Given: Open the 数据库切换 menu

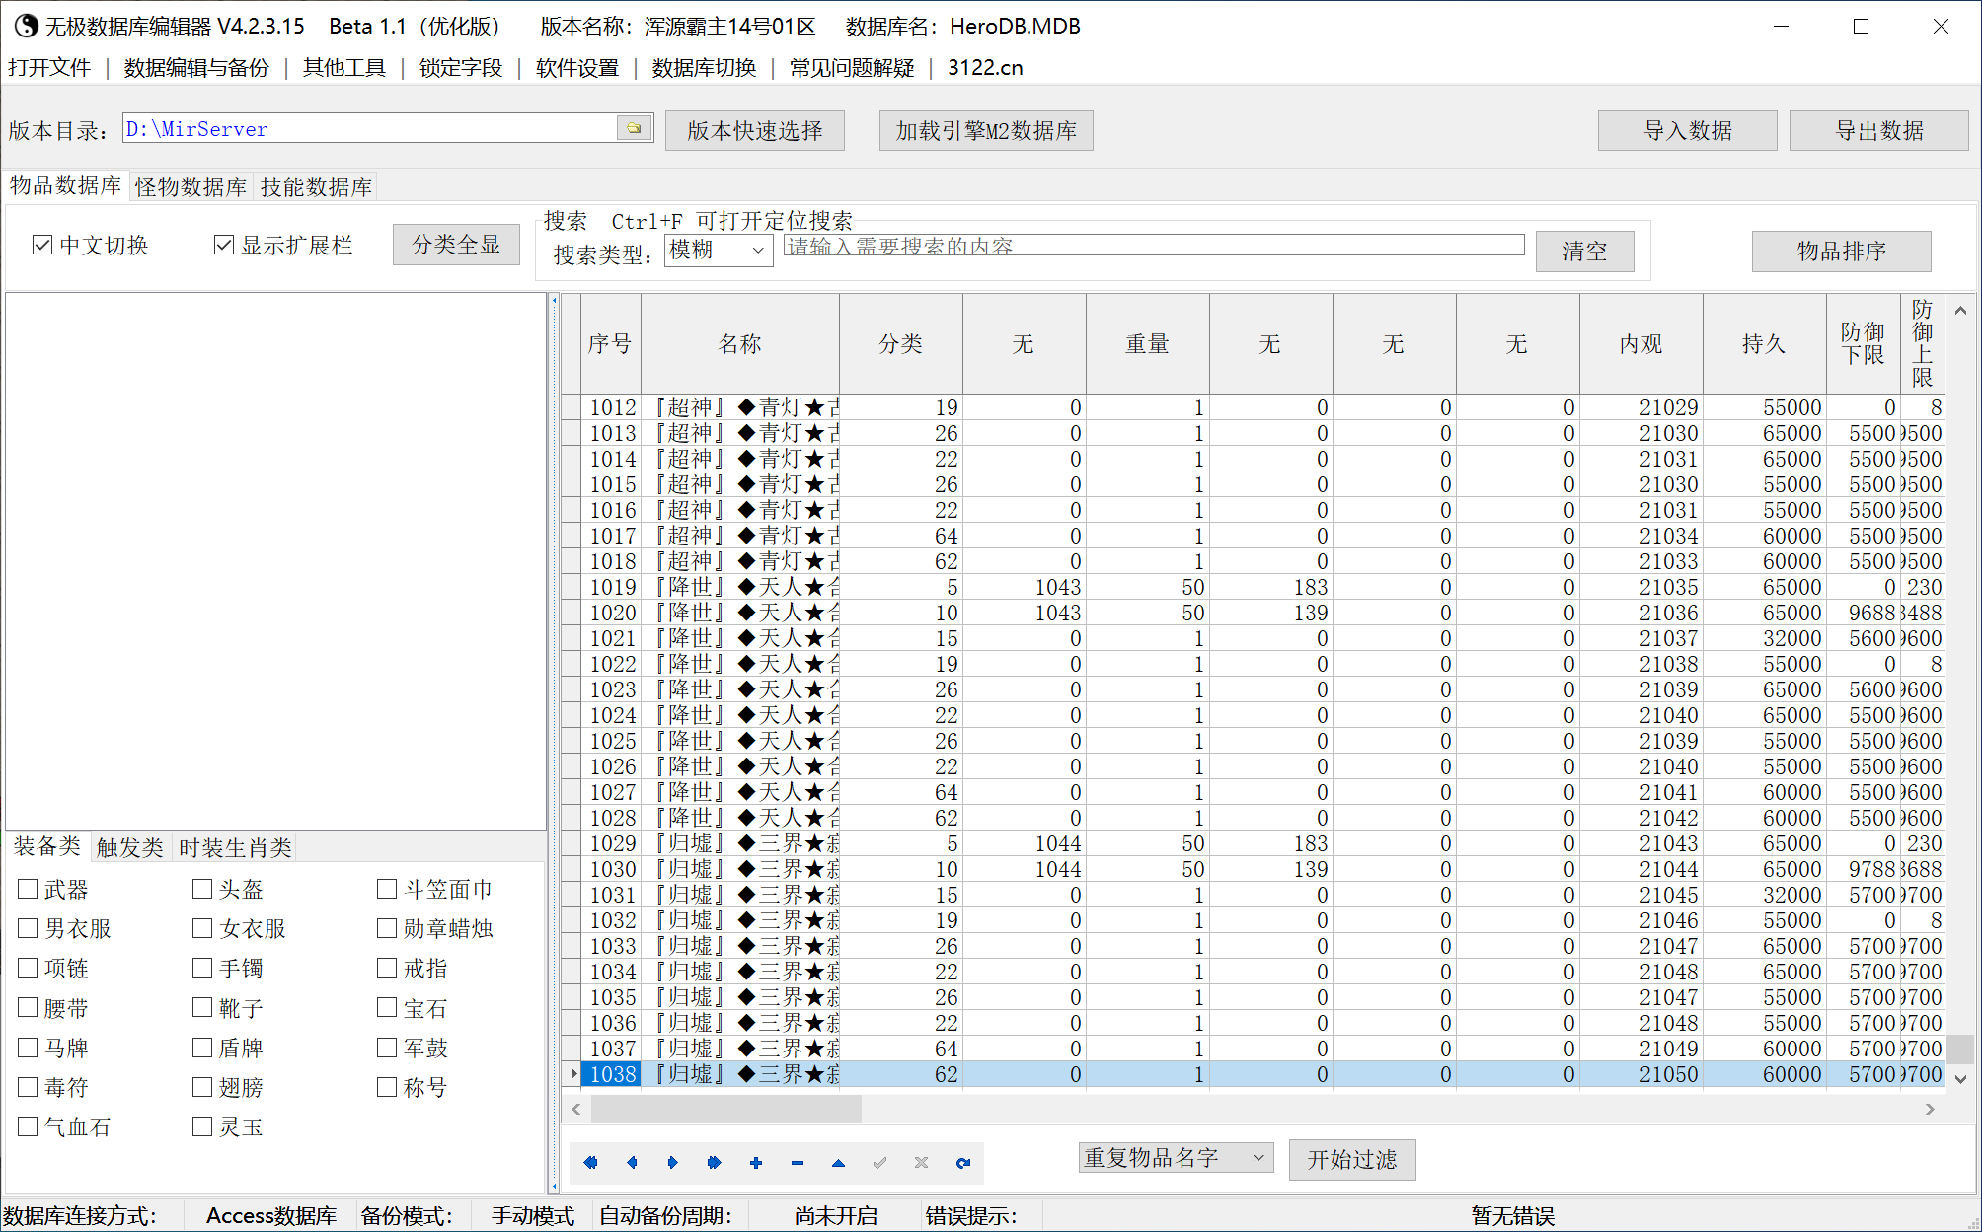Looking at the screenshot, I should click(x=704, y=67).
